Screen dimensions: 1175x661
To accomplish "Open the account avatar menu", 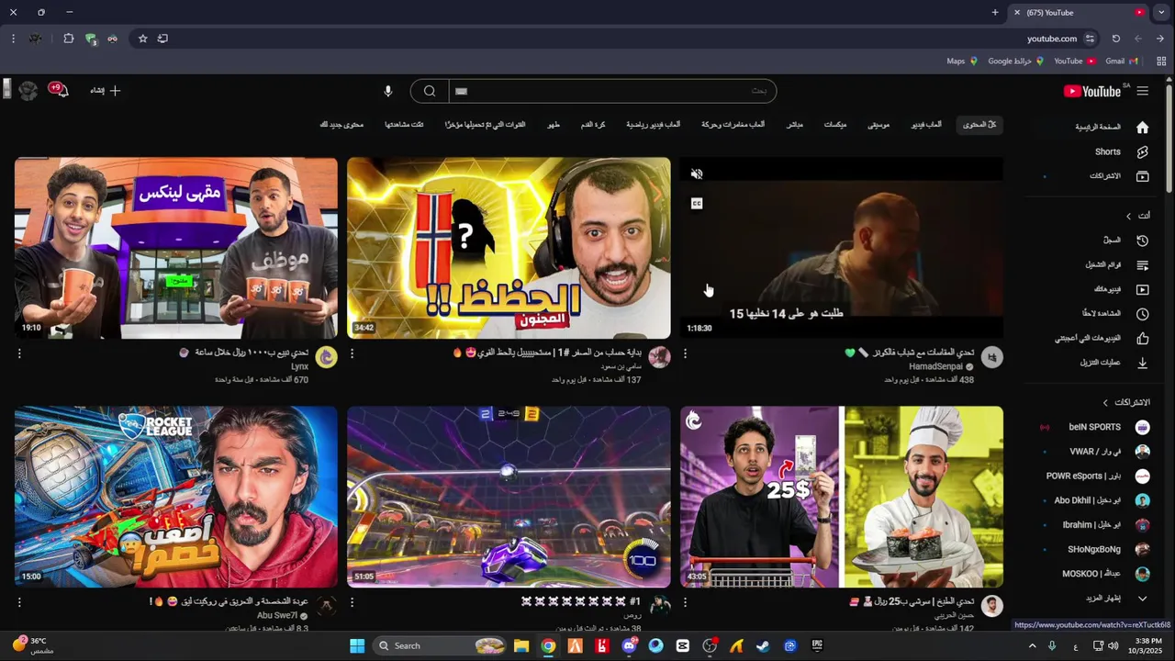I will tap(28, 91).
